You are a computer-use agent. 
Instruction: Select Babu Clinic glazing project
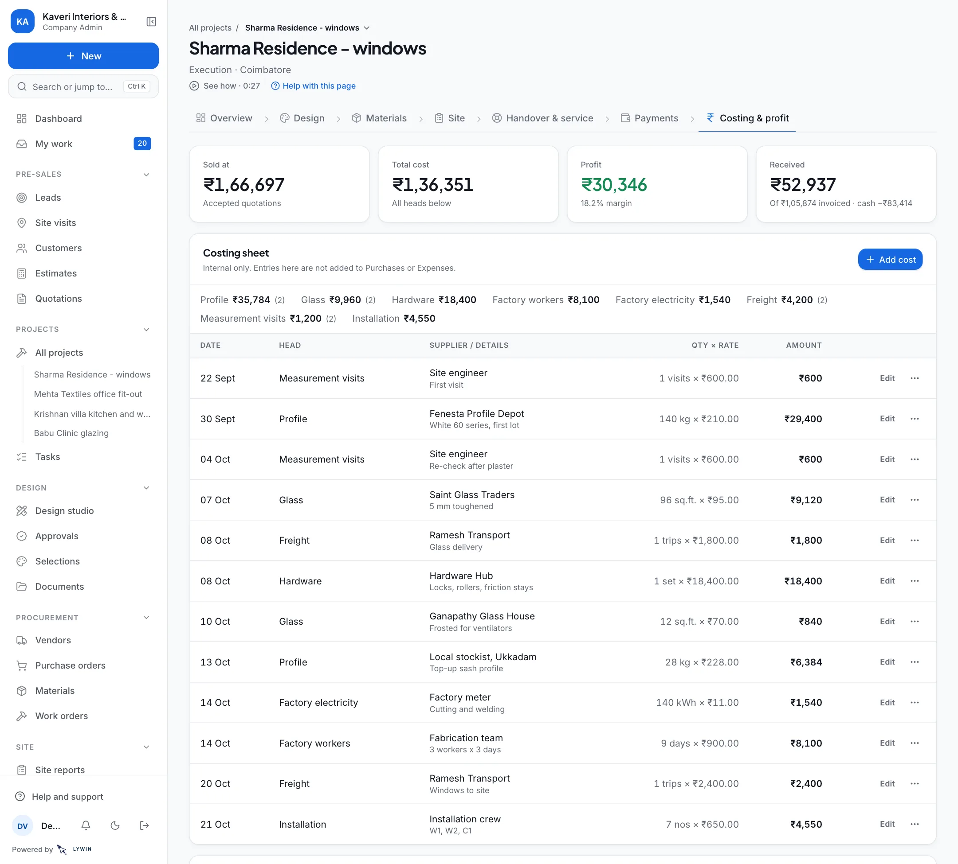coord(71,433)
